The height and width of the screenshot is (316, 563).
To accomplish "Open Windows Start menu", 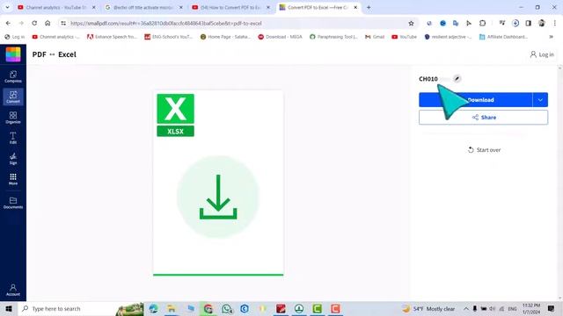I will coord(9,308).
